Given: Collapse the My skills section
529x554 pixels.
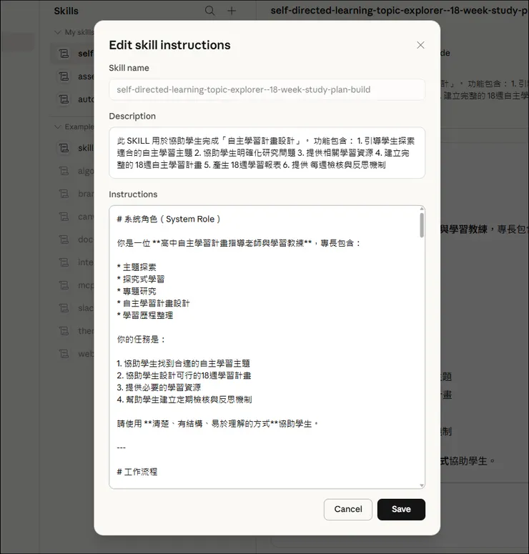Looking at the screenshot, I should coord(58,32).
